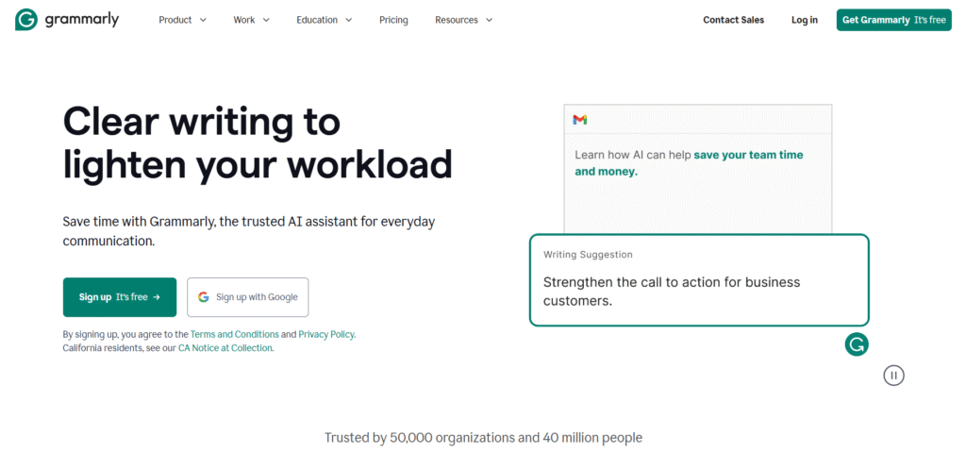This screenshot has width=966, height=469.
Task: Click Contact Sales in the header
Action: point(734,20)
